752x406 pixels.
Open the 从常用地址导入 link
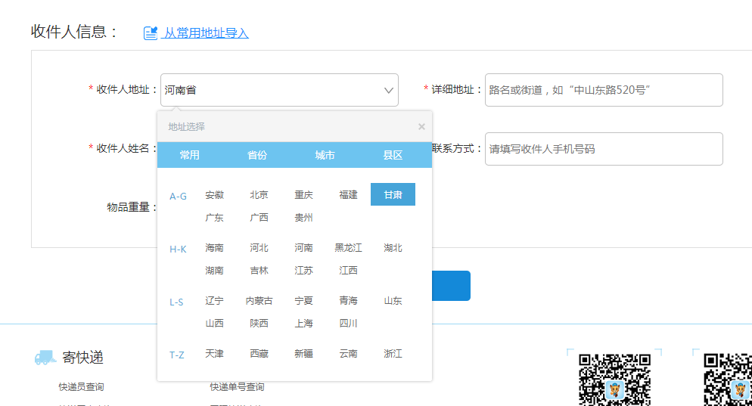[207, 33]
